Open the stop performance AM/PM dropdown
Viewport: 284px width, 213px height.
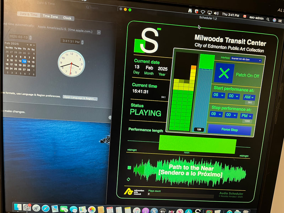click(x=246, y=116)
